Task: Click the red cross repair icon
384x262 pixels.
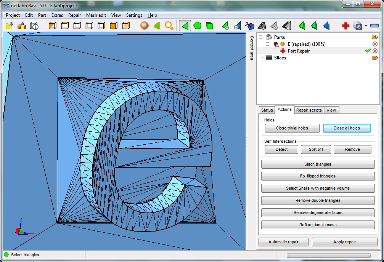Action: [x=345, y=26]
